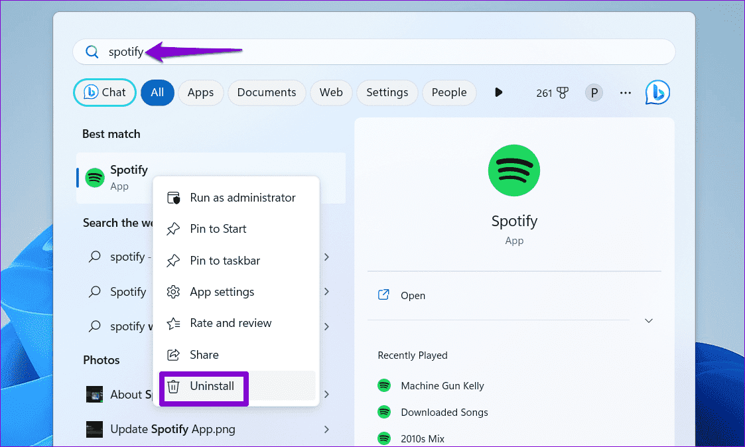Screen dimensions: 745x447
Task: Click the large Spotify logo in preview pane
Action: point(514,170)
